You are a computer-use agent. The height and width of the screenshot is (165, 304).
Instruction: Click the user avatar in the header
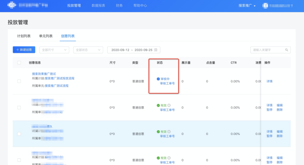pos(265,6)
